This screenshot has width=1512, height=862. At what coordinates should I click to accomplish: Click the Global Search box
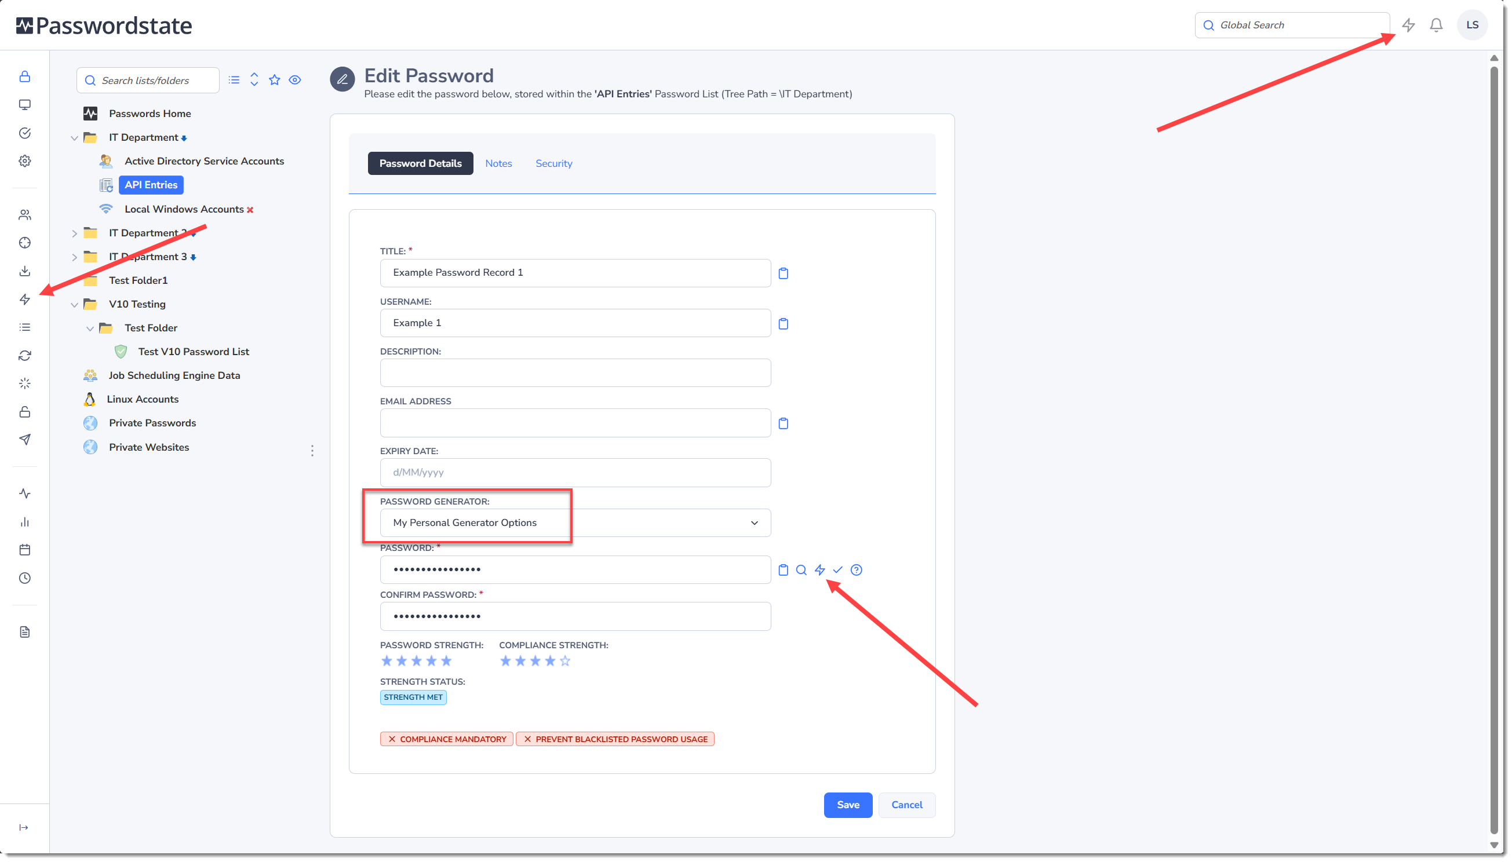click(1292, 25)
